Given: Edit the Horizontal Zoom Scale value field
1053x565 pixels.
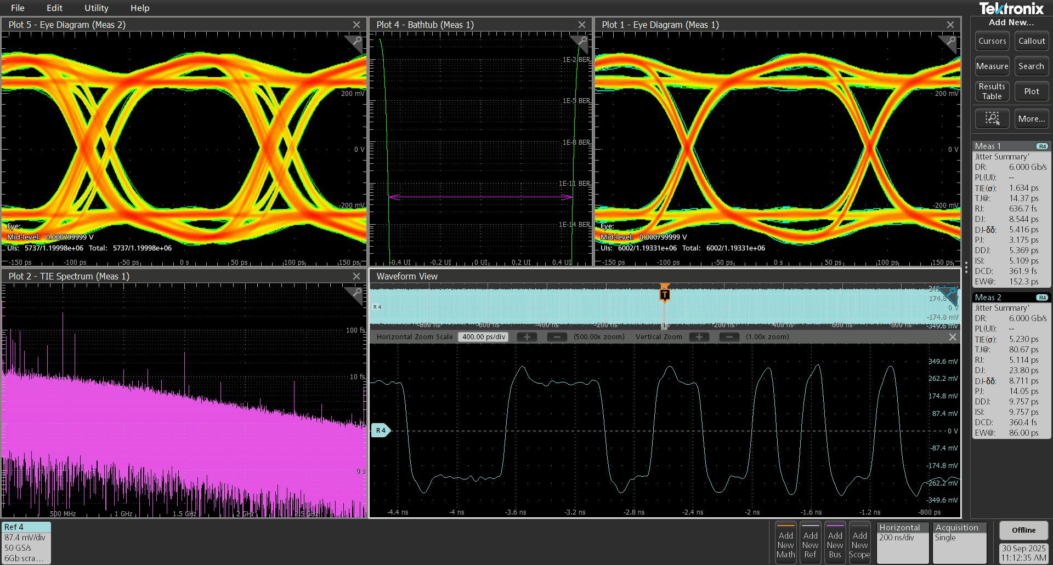Looking at the screenshot, I should 483,336.
